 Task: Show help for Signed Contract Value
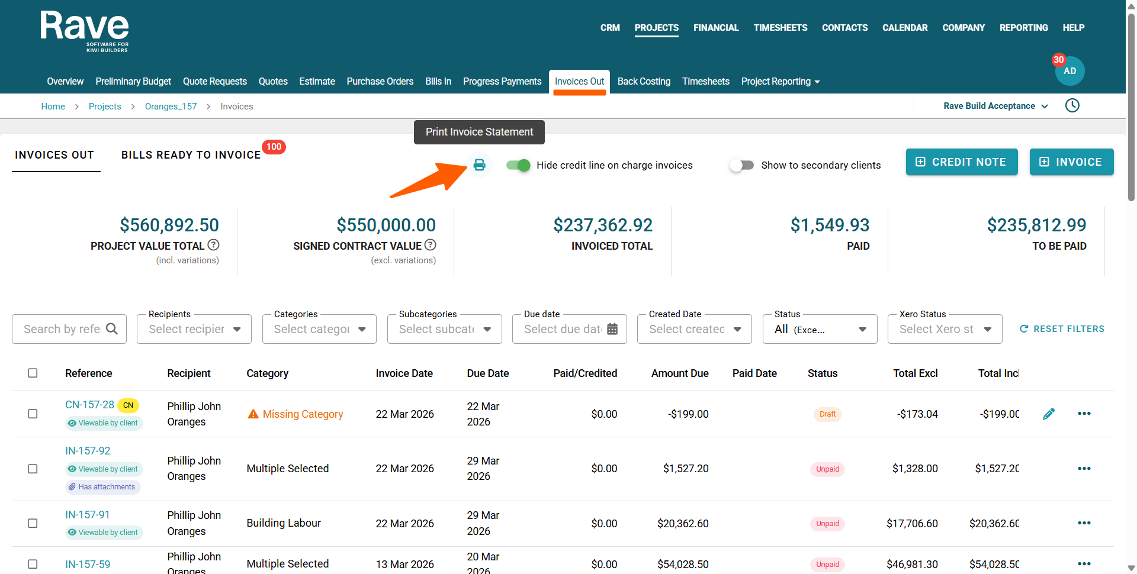pyautogui.click(x=431, y=245)
